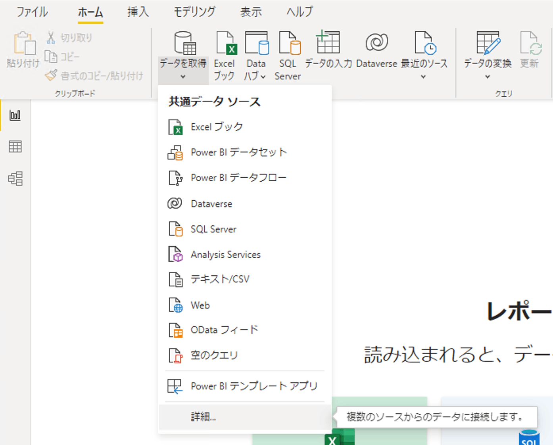Screen dimensions: 553x445
Task: Click the データの変換 ribbon icon
Action: click(x=488, y=43)
